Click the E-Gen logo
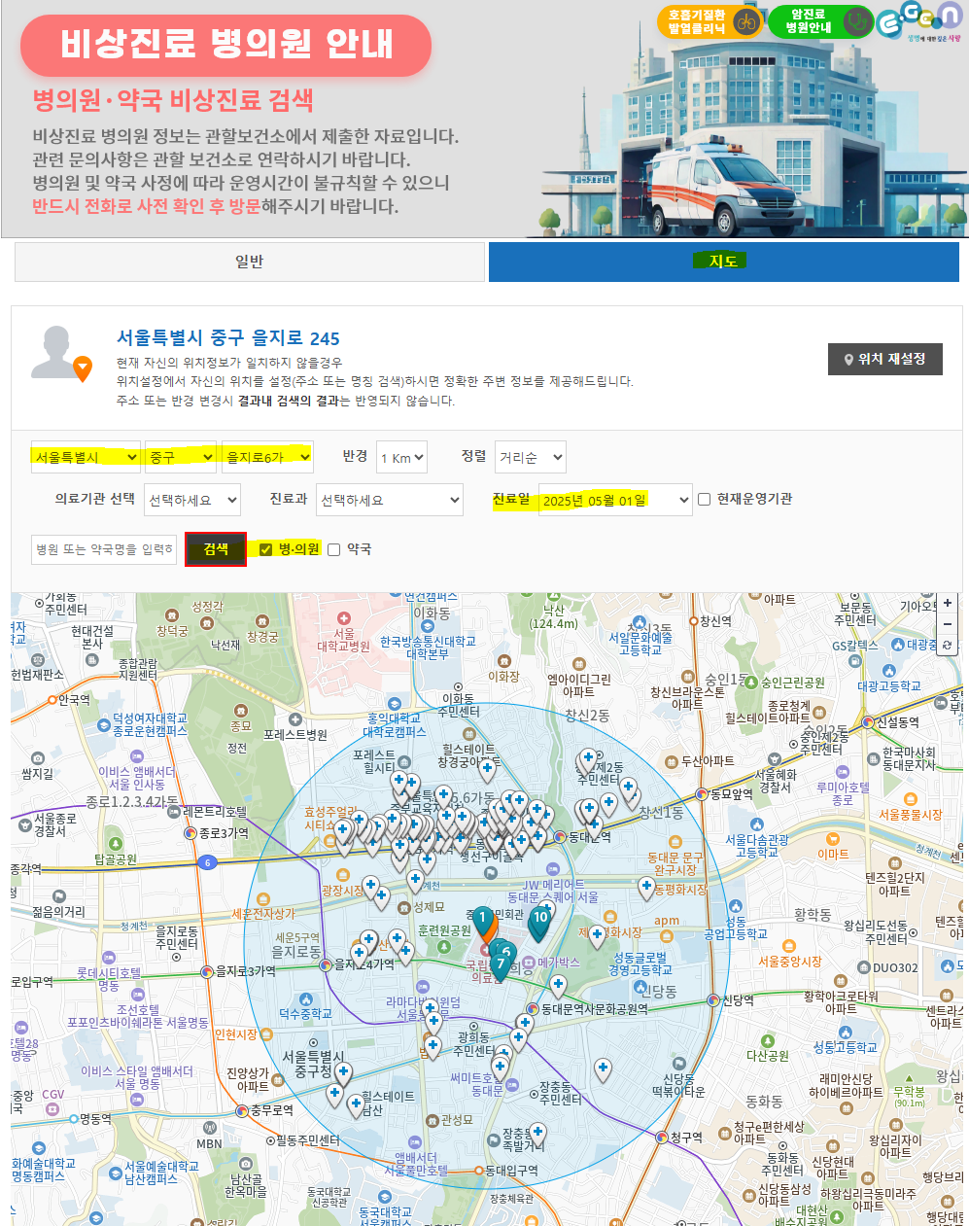Image resolution: width=969 pixels, height=1226 pixels. (918, 21)
